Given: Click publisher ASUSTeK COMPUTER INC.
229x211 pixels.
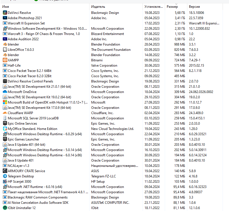Looking at the screenshot, I should [x=110, y=203].
